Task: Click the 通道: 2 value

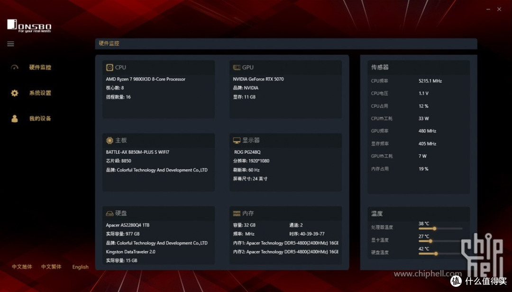Action: tap(296, 225)
